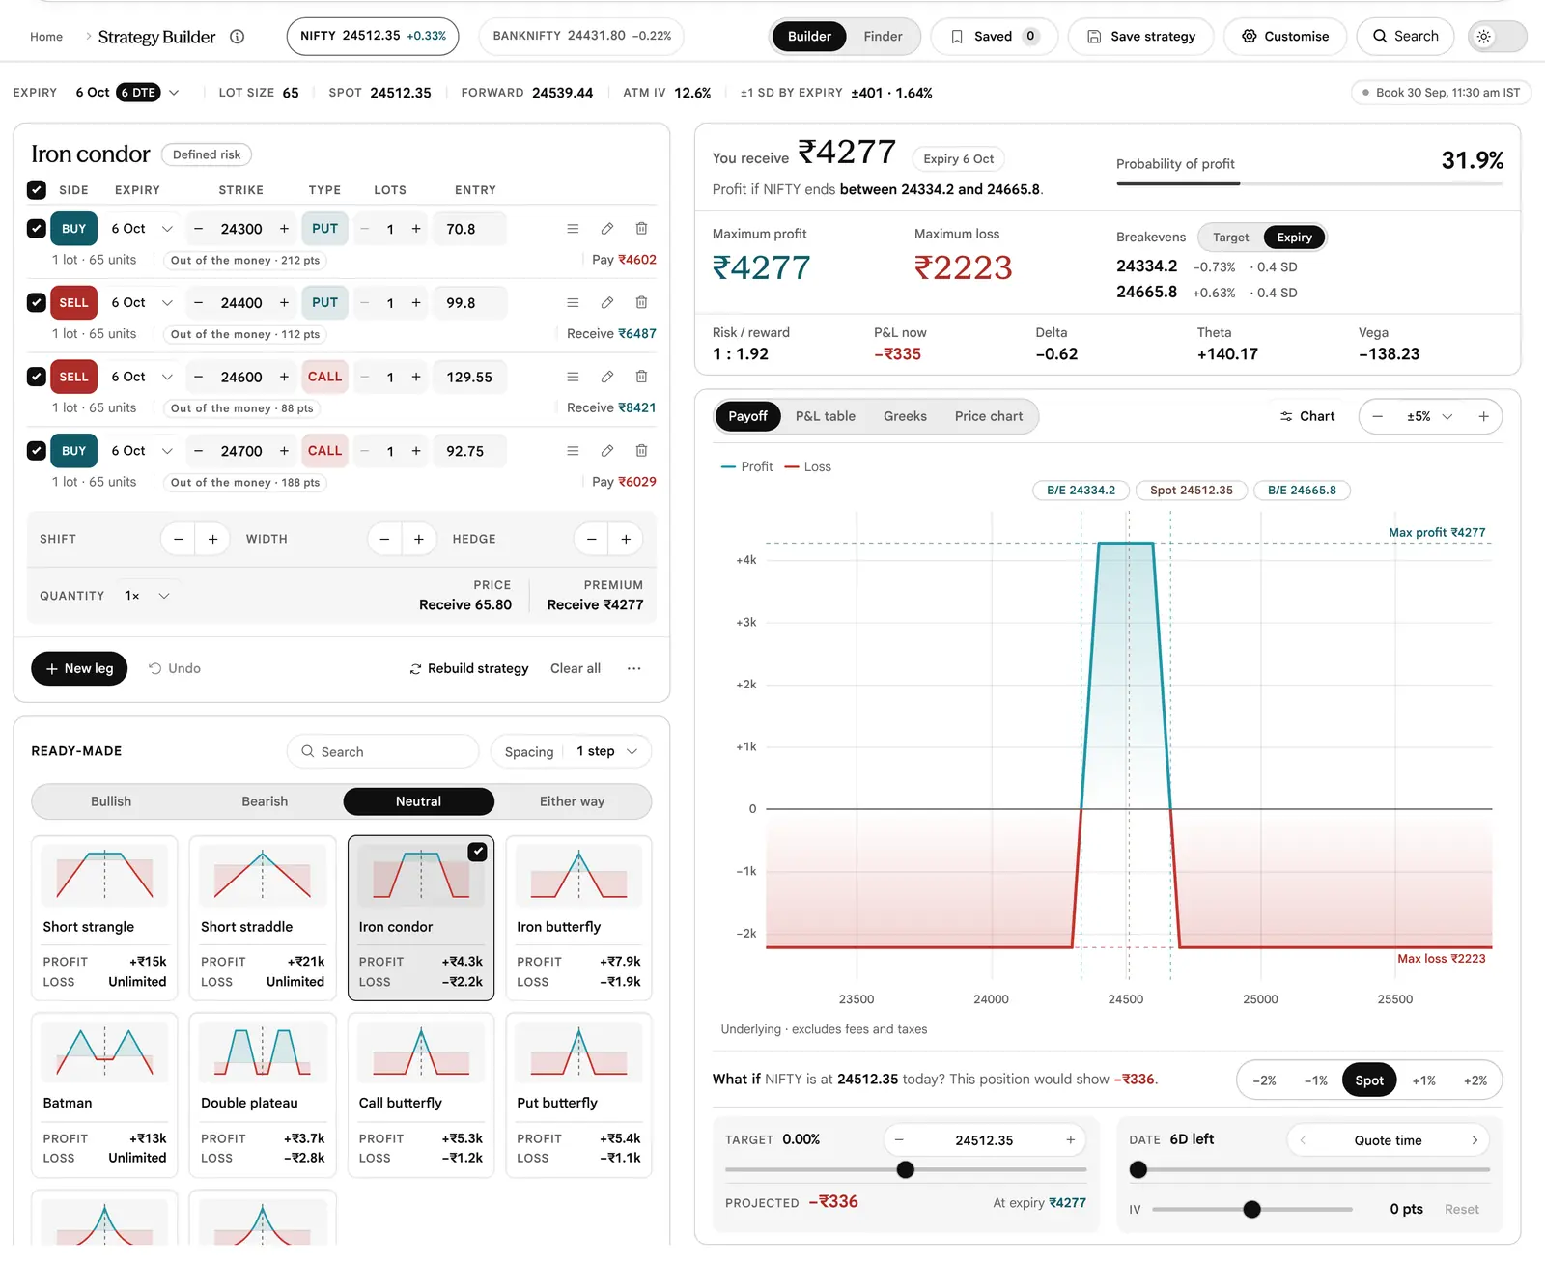
Task: Increase lots on the 24700 CALL leg
Action: tap(416, 451)
